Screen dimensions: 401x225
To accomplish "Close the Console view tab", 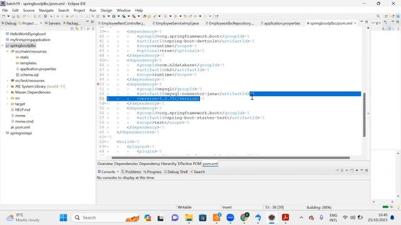I will (118, 172).
